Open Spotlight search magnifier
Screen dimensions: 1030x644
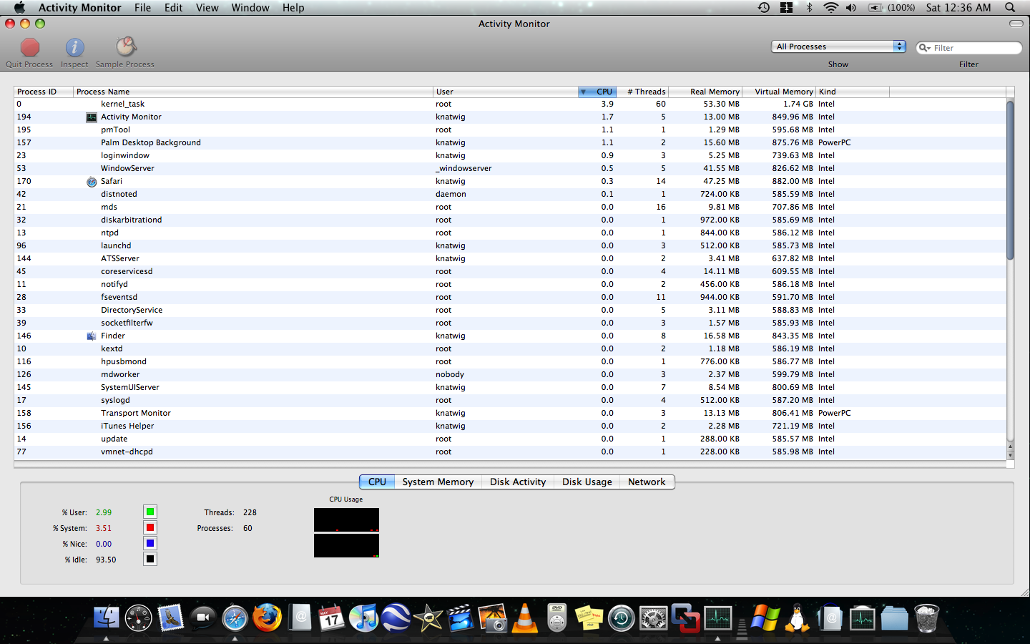(1010, 8)
